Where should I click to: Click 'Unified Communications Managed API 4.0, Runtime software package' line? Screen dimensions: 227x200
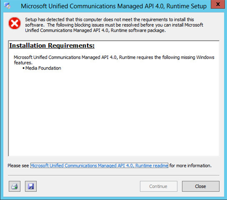coord(95,30)
